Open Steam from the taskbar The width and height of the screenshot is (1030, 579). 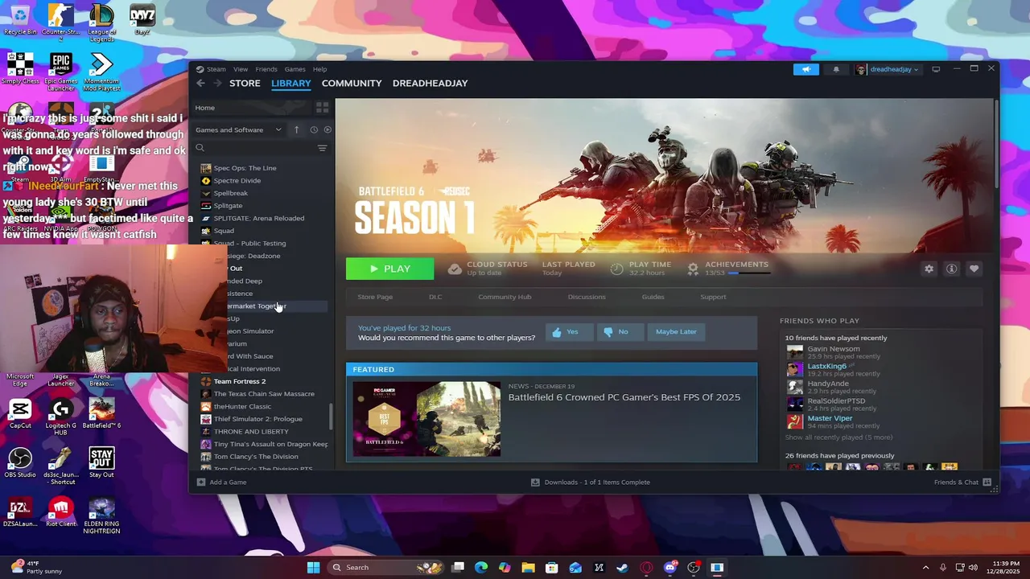click(x=623, y=568)
